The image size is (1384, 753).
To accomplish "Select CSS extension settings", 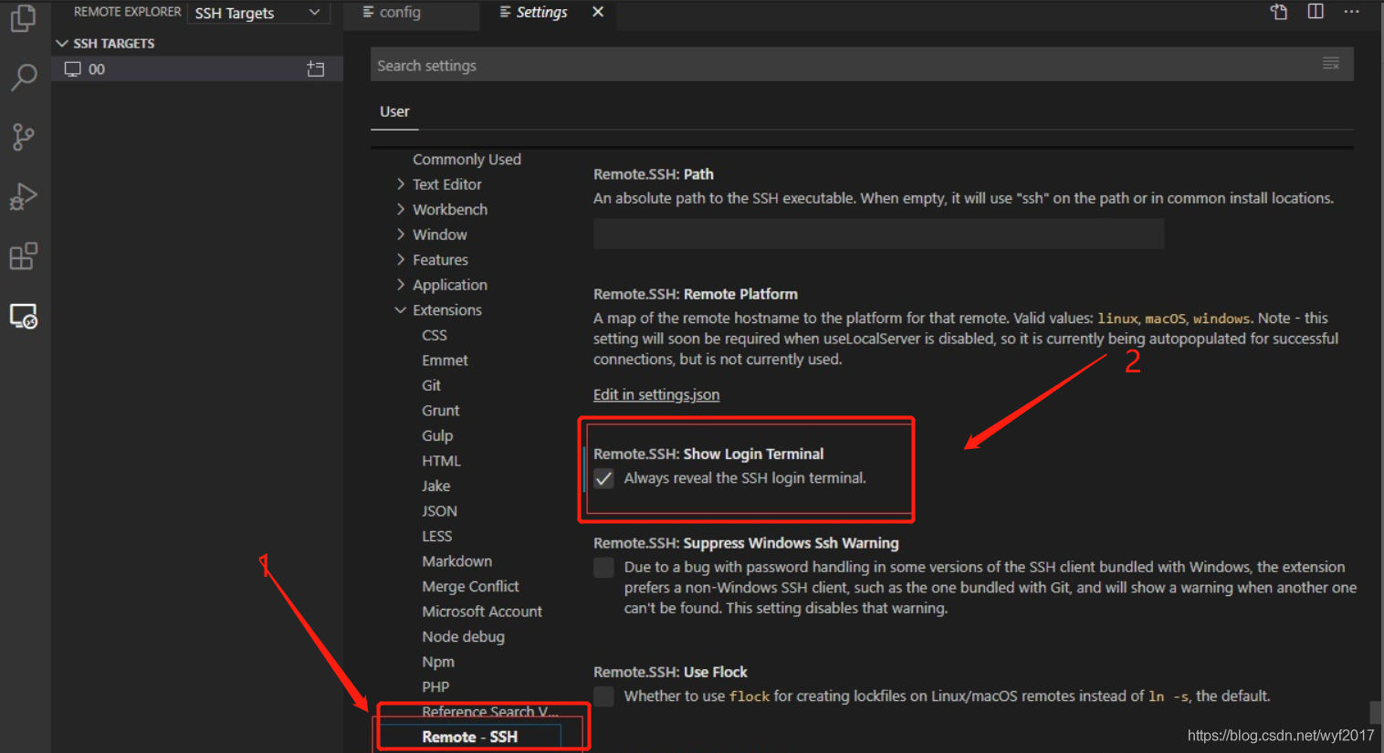I will [x=435, y=335].
